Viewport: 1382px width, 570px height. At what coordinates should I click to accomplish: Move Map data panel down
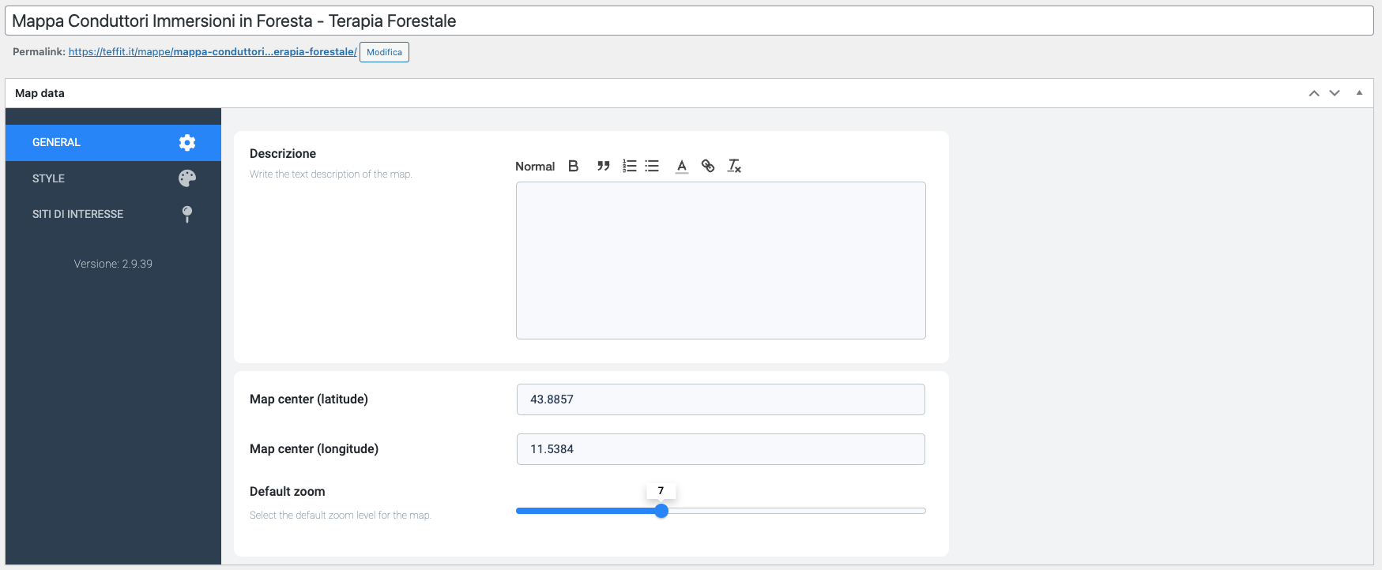(x=1335, y=93)
